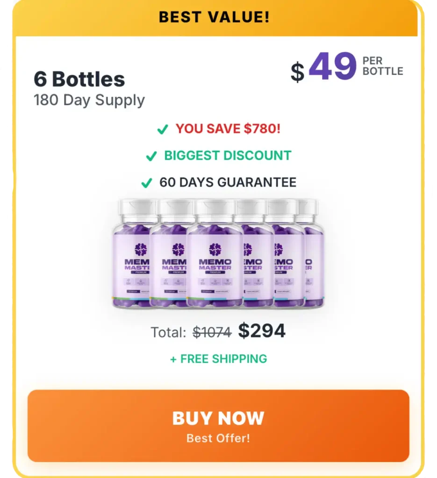Click the 6 Bottles heading
This screenshot has width=437, height=478.
pos(79,79)
